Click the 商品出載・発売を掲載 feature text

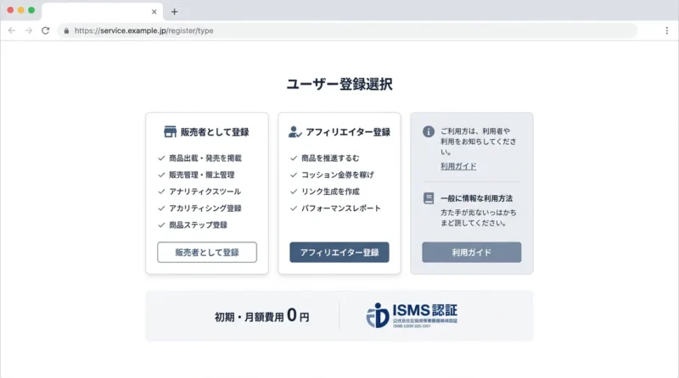point(205,158)
